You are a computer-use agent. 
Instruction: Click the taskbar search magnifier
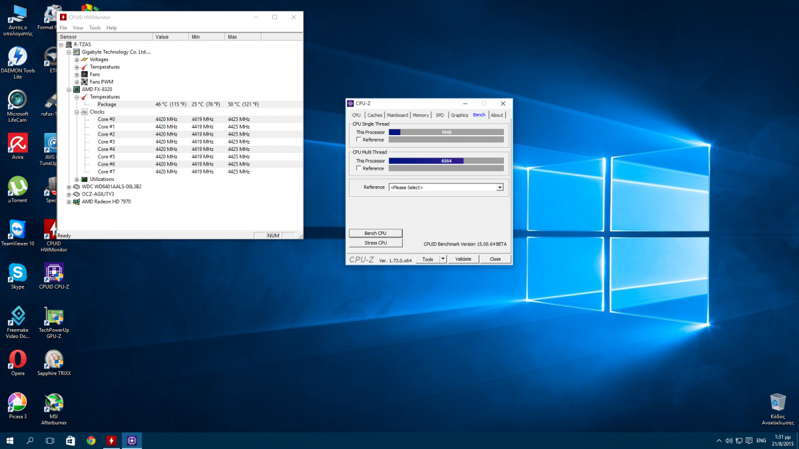point(30,440)
